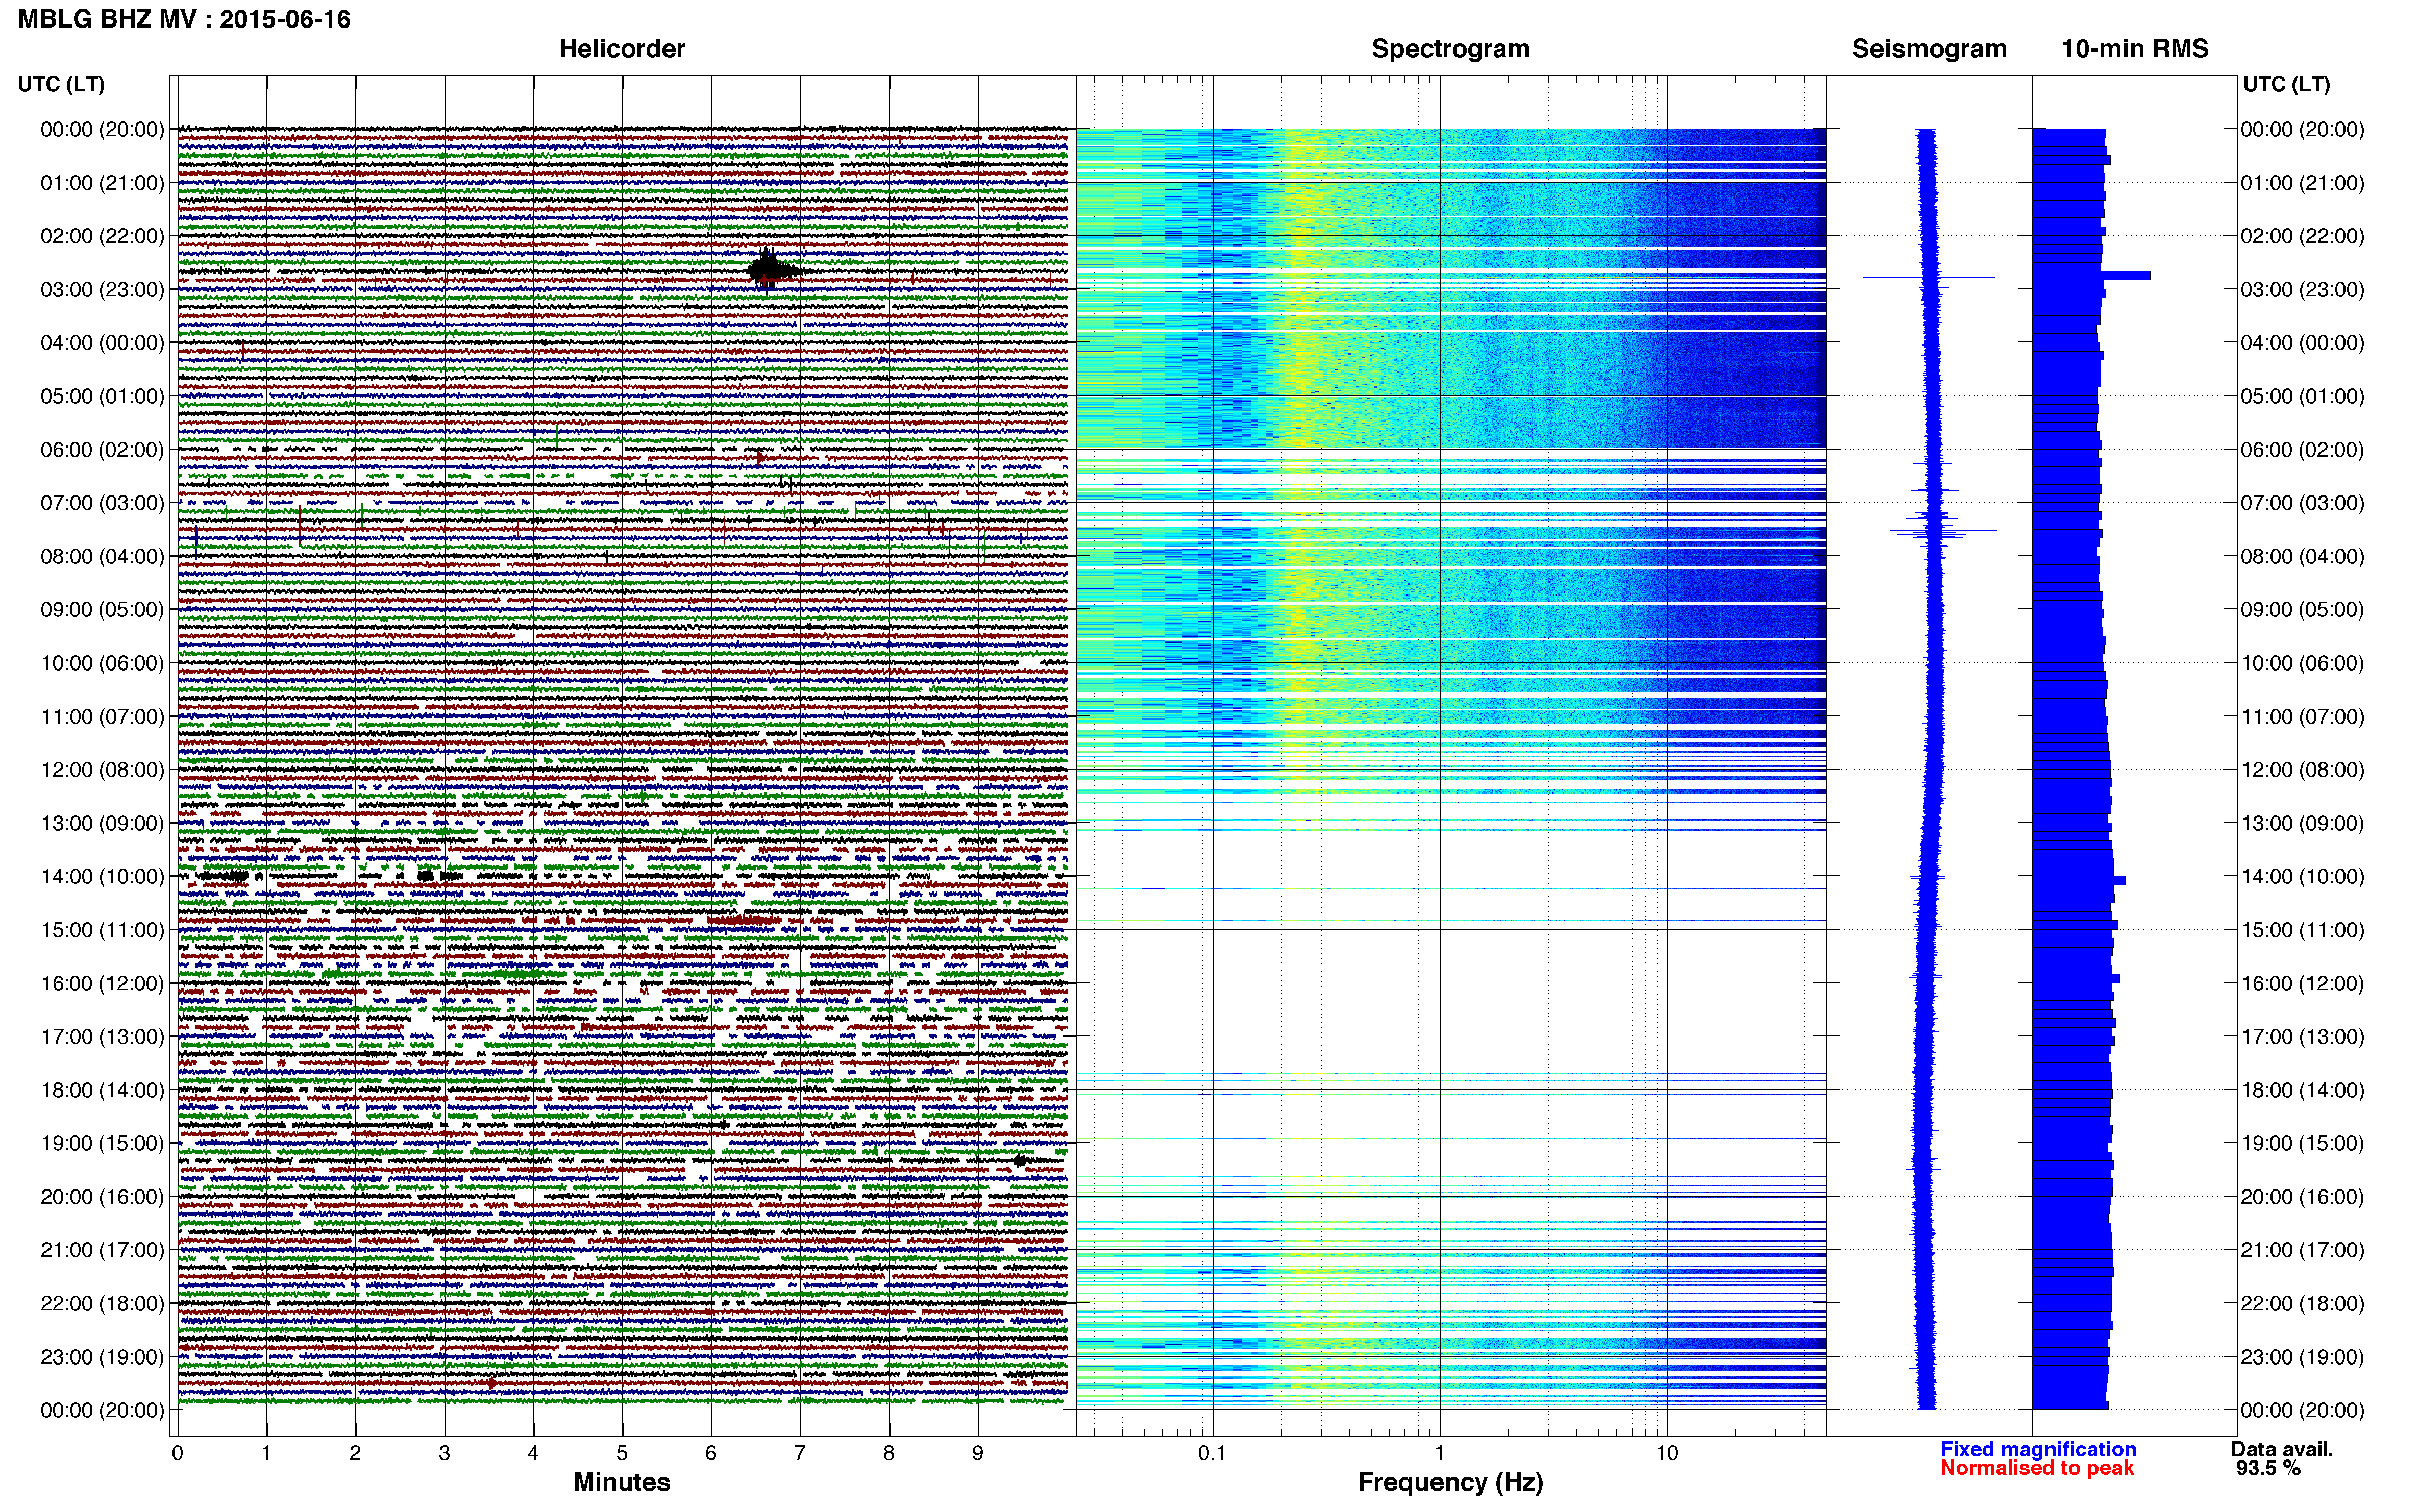Click the UTC (LT) label beside the 10-min RMS panel
This screenshot has height=1512, width=2419.
[x=2286, y=84]
